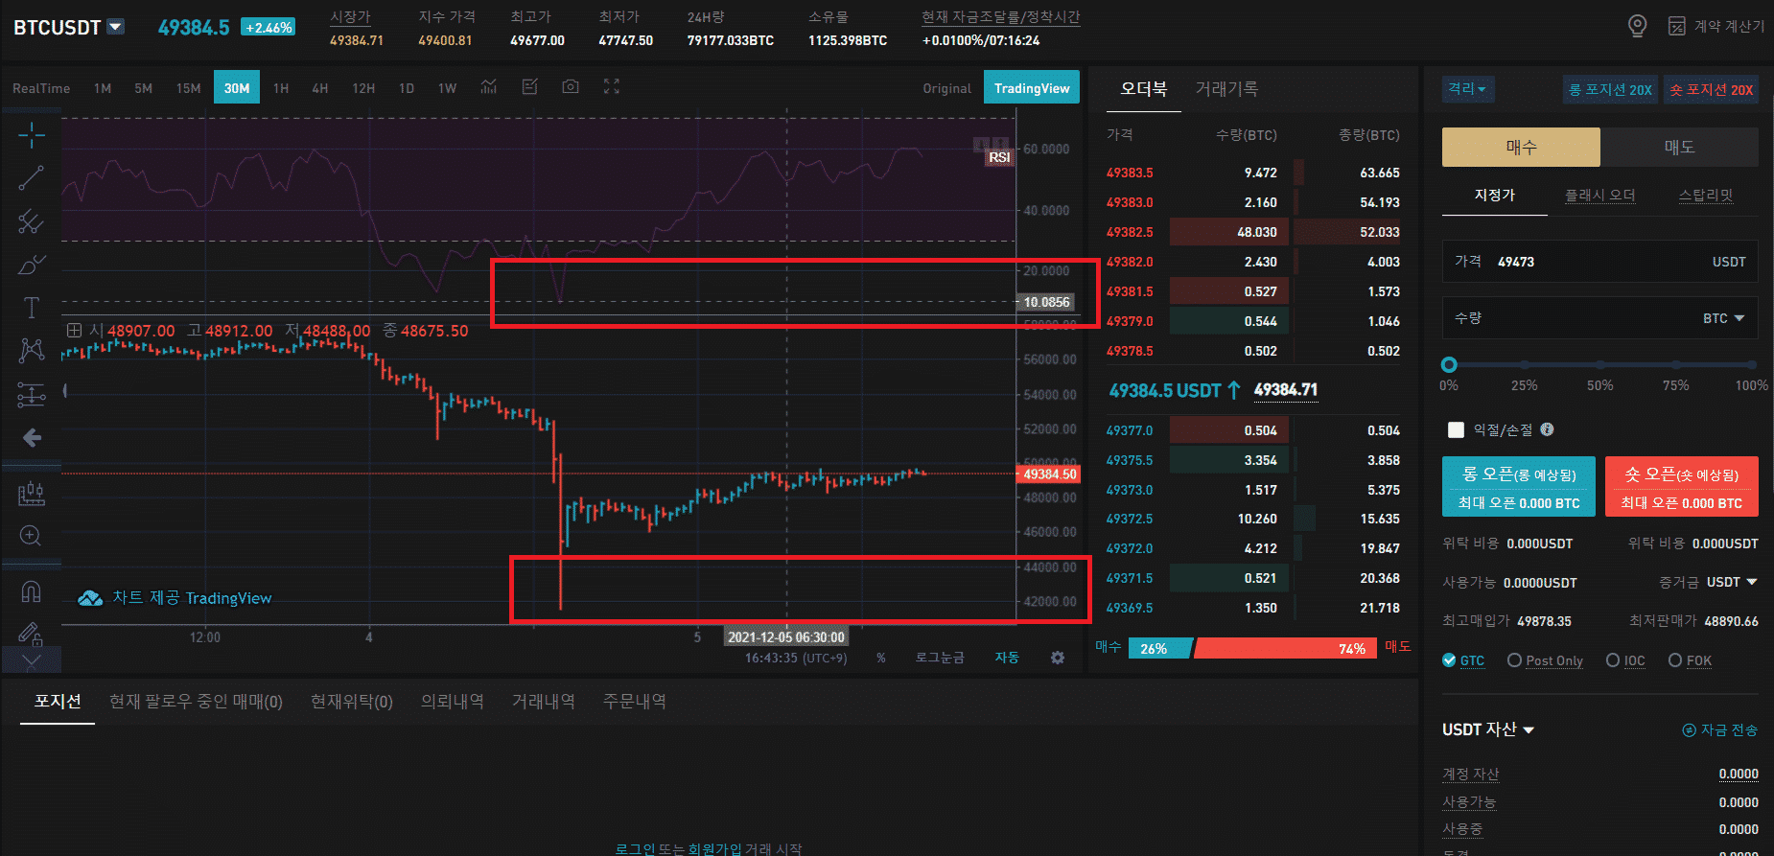Select the measure ruler candles tool
Screen dimensions: 1774x856
[x=32, y=494]
